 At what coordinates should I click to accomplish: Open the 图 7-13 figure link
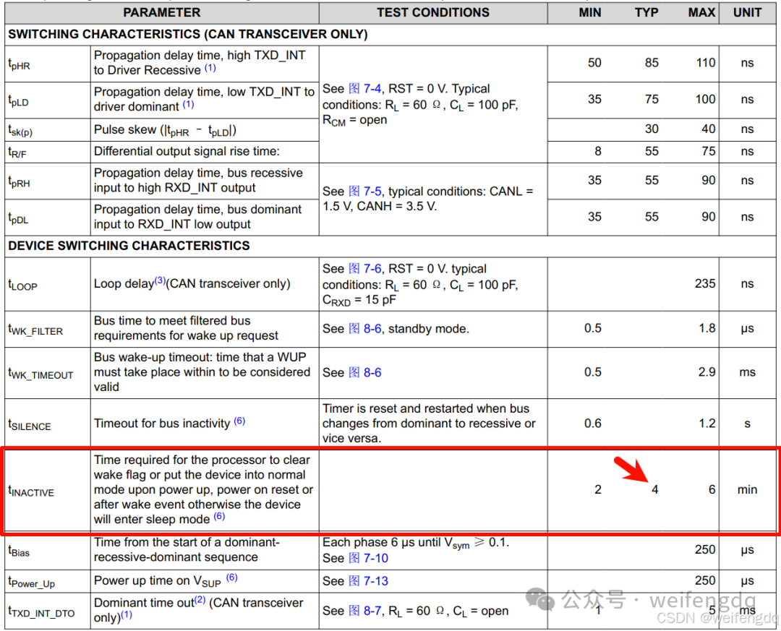[x=368, y=580]
